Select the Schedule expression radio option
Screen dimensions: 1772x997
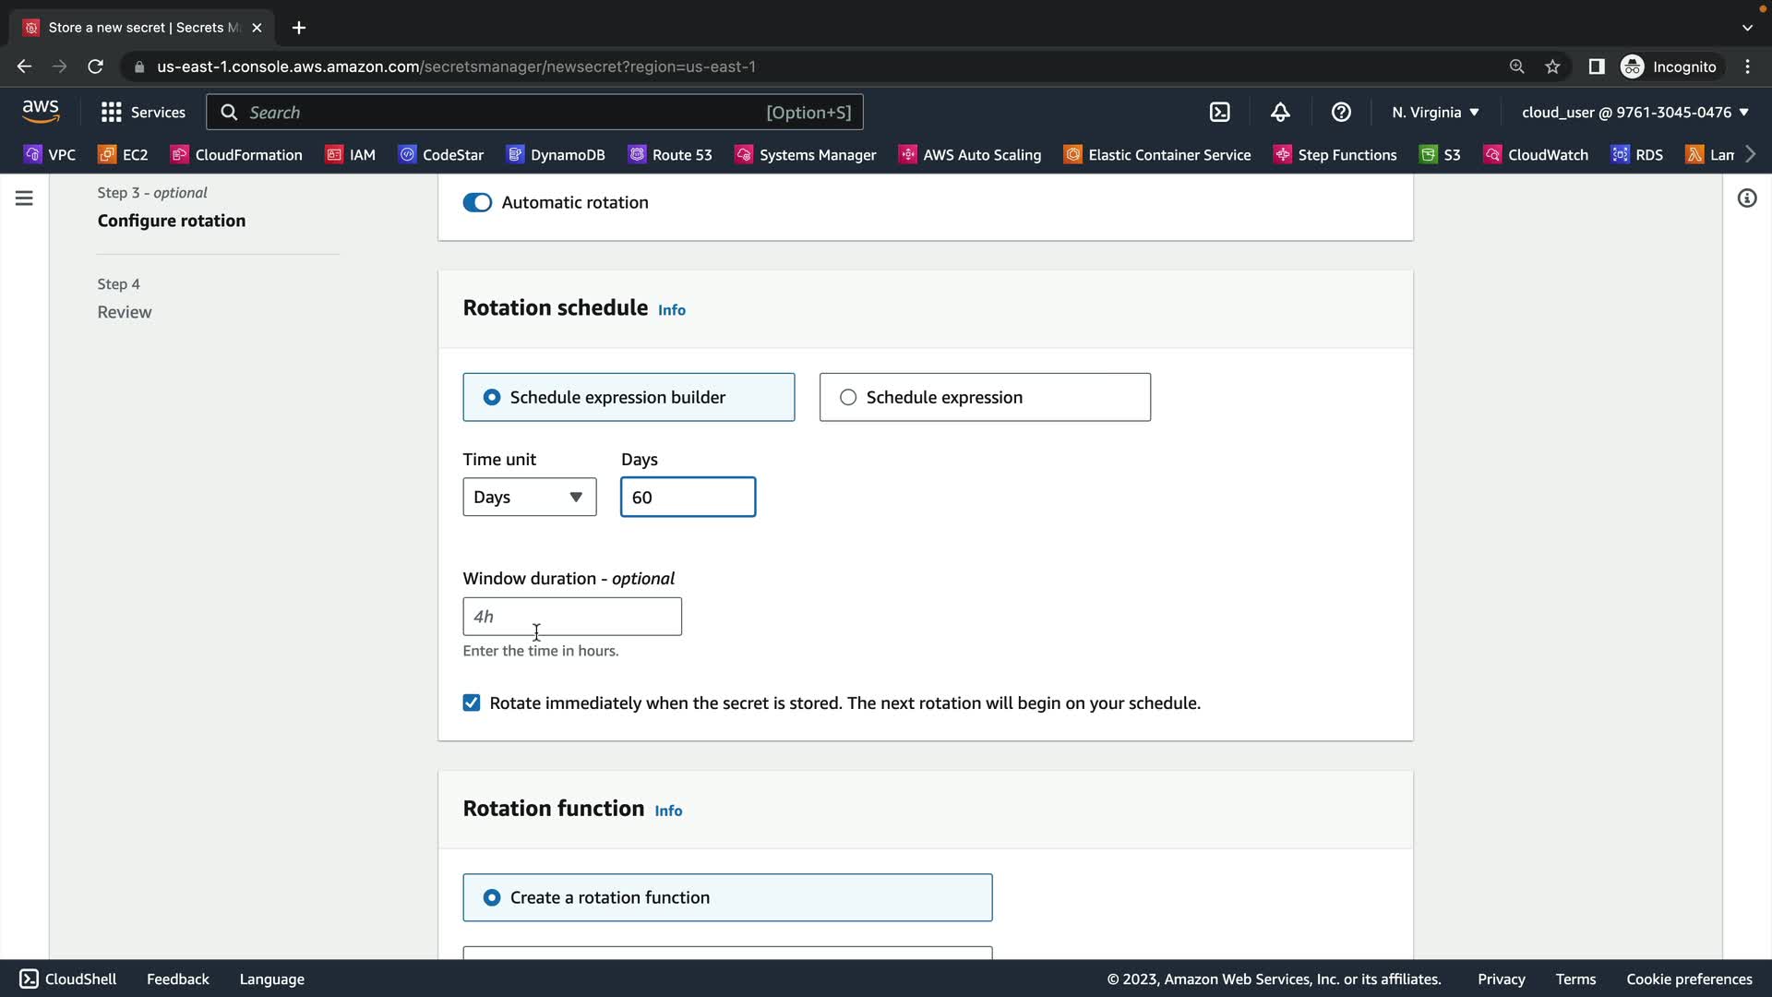[x=848, y=397]
